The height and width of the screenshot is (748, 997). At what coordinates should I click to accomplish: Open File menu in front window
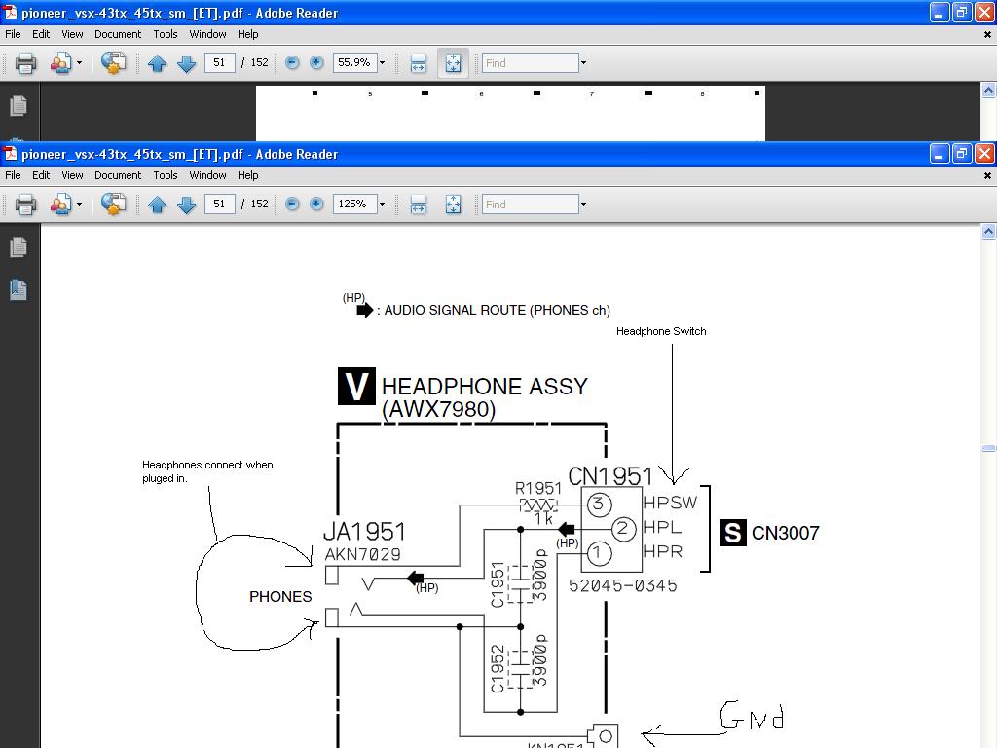point(13,175)
